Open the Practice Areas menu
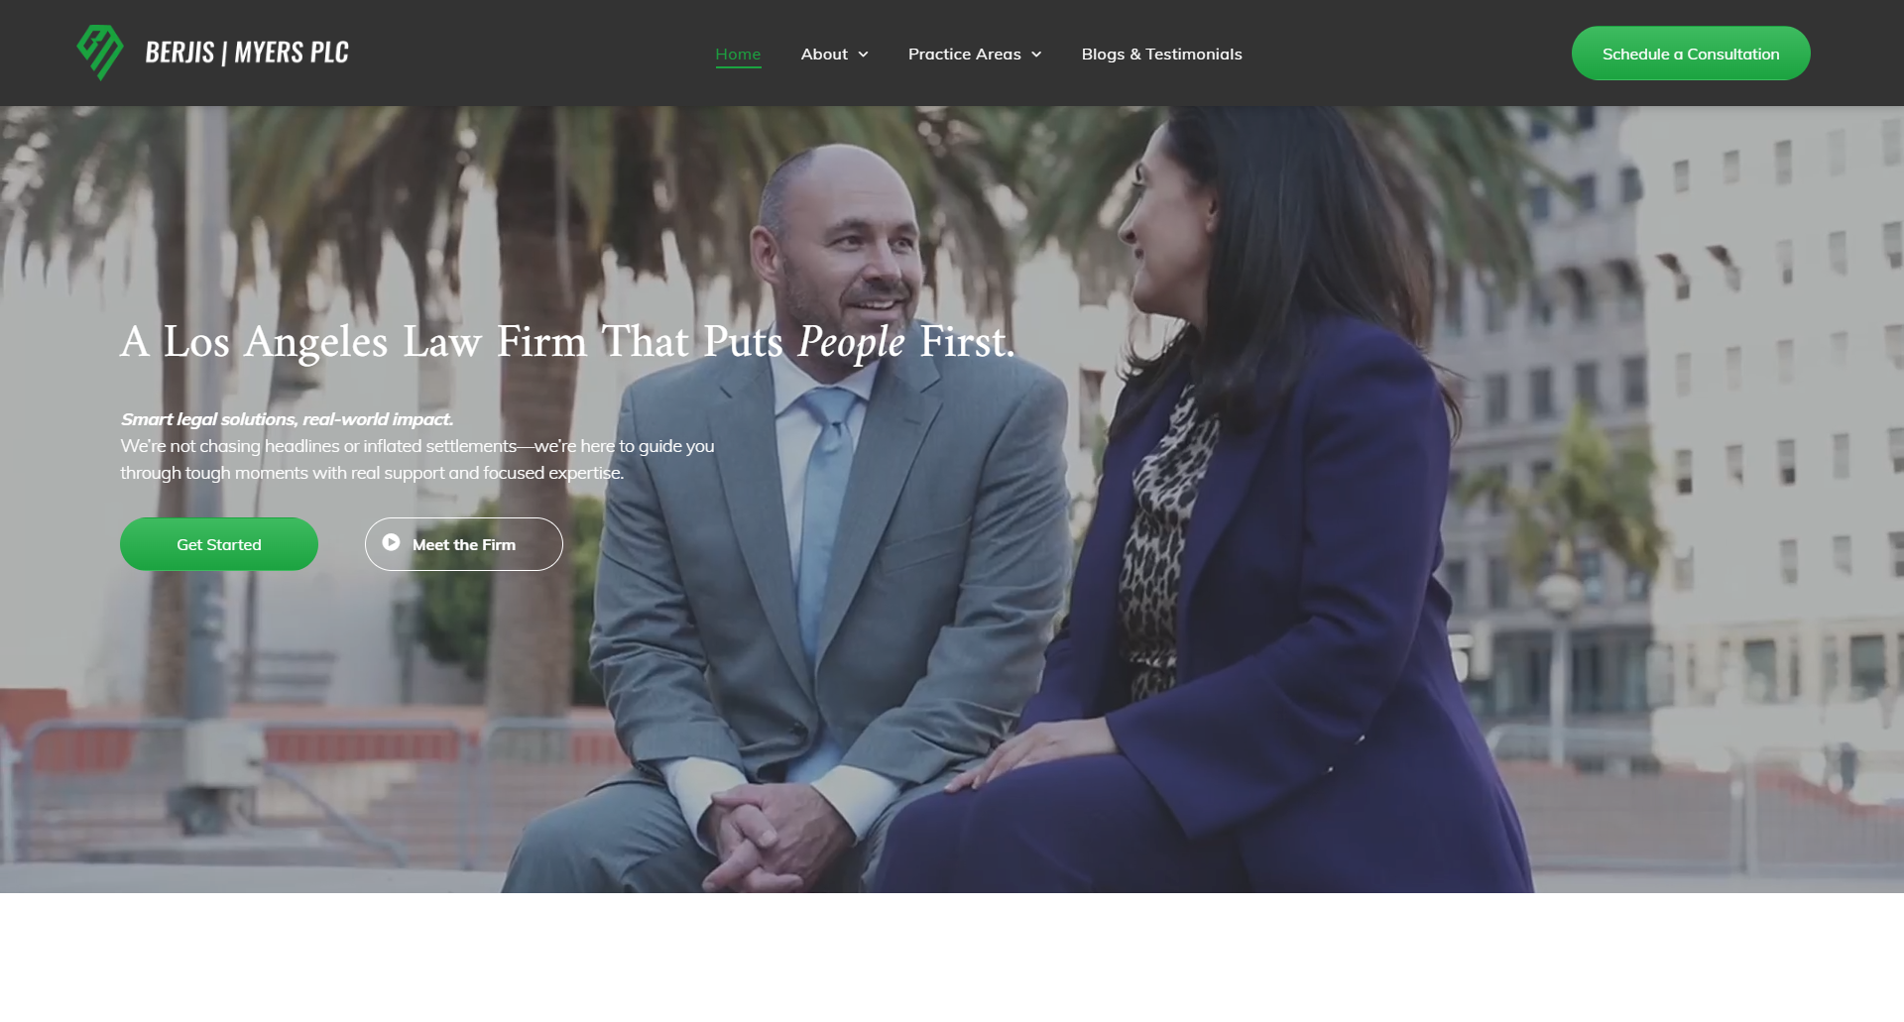This screenshot has width=1904, height=1022. tap(964, 54)
